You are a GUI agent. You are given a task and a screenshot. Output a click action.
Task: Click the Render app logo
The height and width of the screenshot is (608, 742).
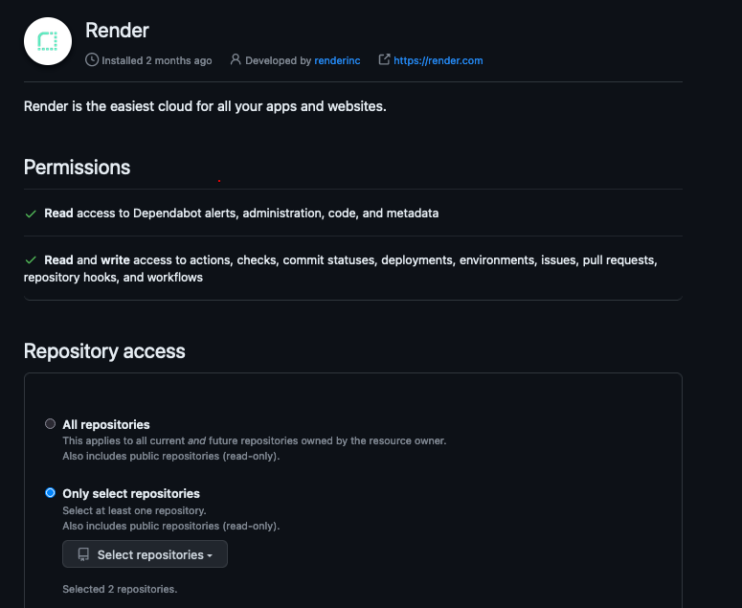click(x=48, y=41)
